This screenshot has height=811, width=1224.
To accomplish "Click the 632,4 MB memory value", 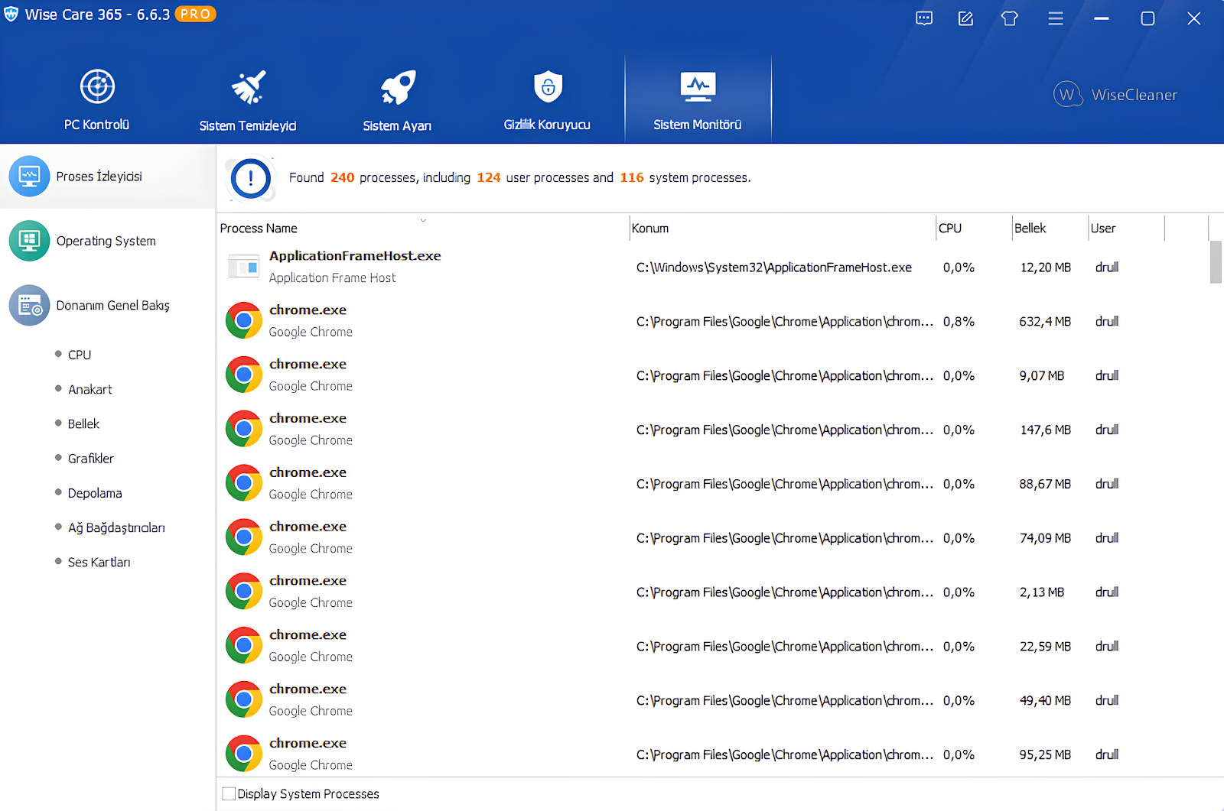I will tap(1045, 322).
